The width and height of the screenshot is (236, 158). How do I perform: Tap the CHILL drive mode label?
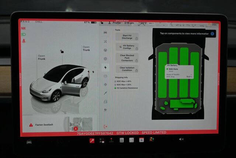tap(39, 22)
